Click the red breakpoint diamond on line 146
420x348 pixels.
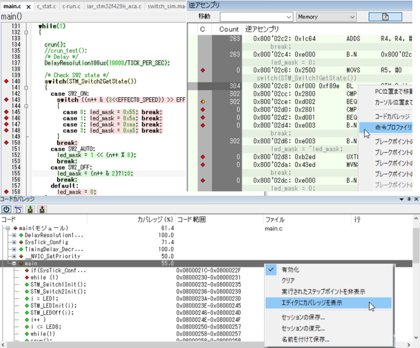pos(6,118)
